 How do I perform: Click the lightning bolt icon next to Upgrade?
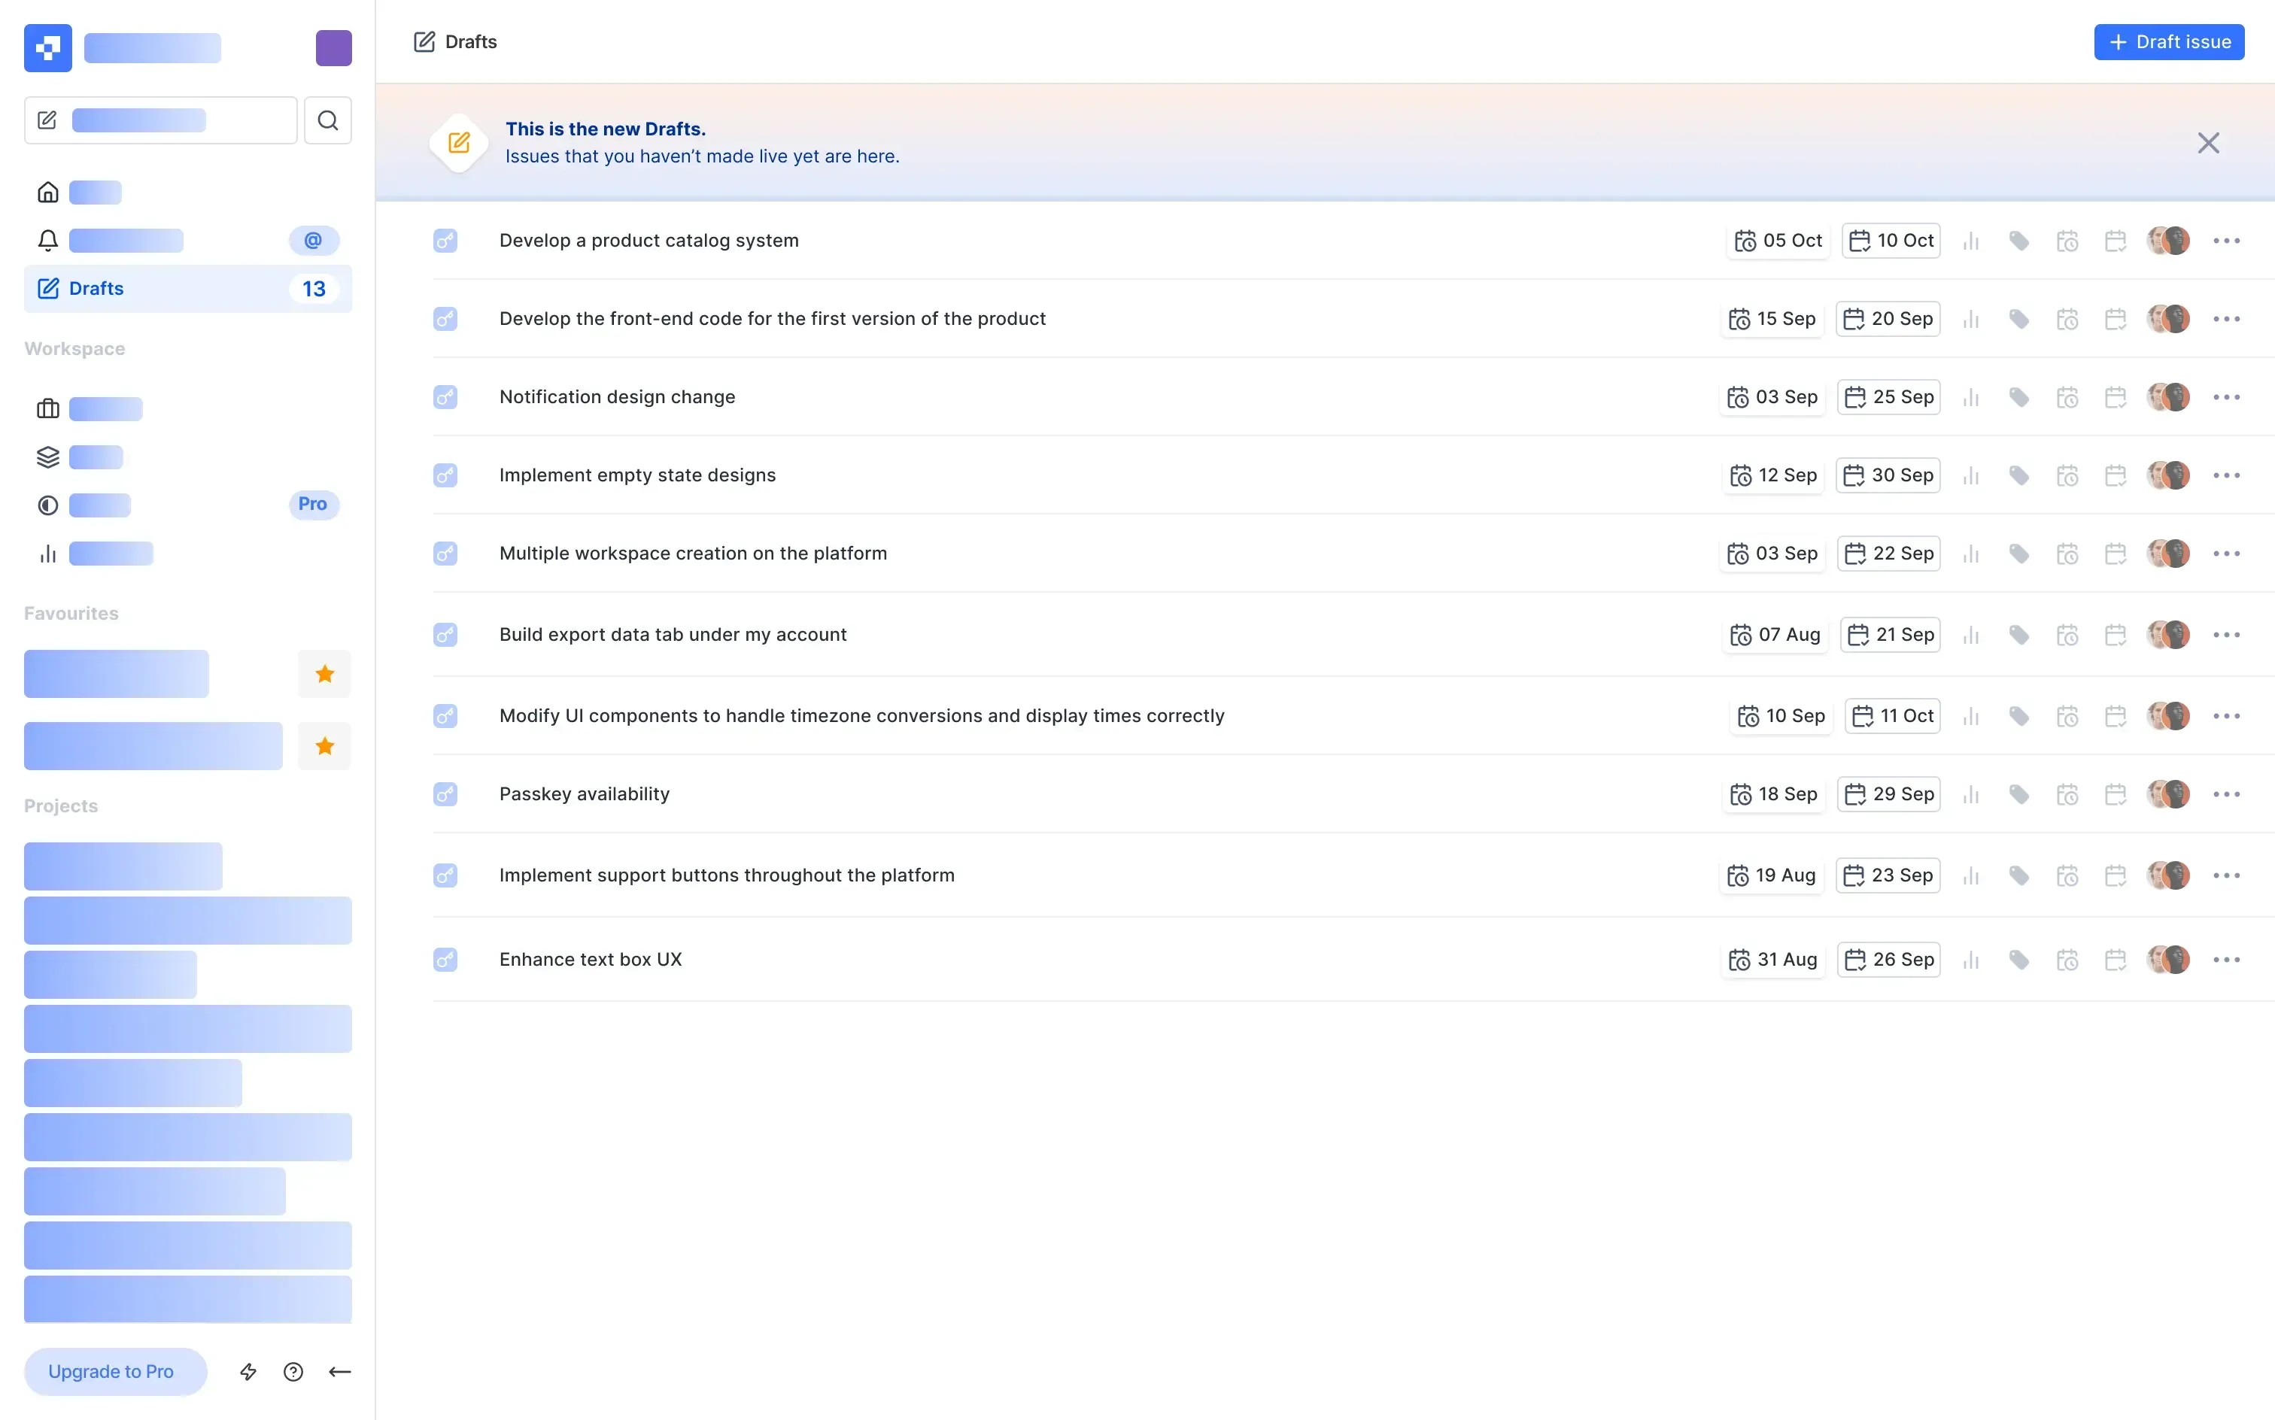[x=248, y=1371]
